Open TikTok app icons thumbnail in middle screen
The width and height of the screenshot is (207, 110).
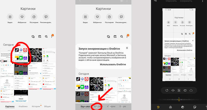click(x=82, y=84)
